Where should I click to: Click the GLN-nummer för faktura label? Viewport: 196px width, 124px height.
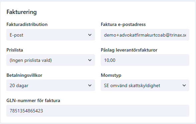pyautogui.click(x=33, y=100)
